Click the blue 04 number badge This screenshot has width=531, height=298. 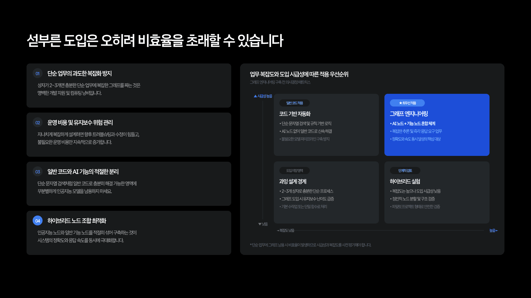[x=38, y=221]
